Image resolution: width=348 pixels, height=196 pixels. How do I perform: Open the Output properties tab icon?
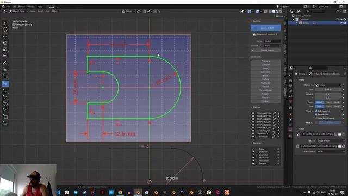(290, 86)
